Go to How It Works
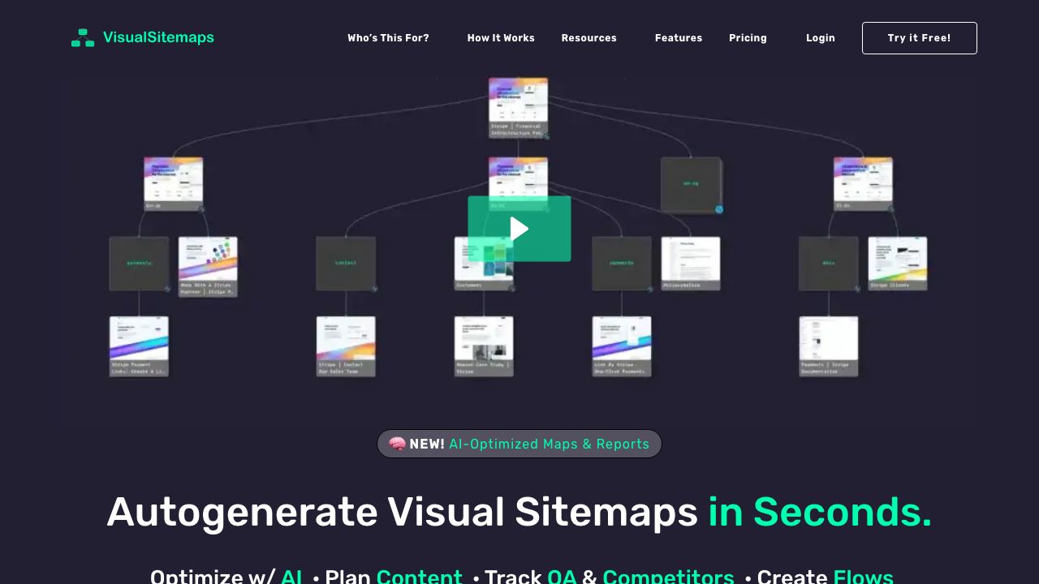 click(x=501, y=38)
